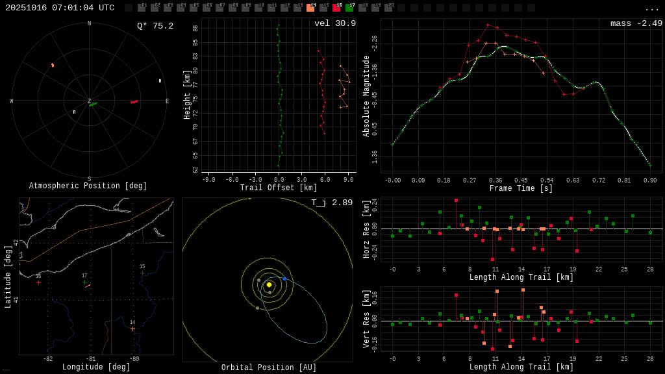Click the mass -2.49 readout
The width and height of the screenshot is (665, 374).
coord(636,23)
